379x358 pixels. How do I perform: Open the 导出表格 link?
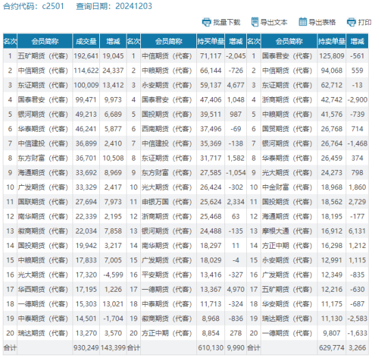click(x=322, y=23)
